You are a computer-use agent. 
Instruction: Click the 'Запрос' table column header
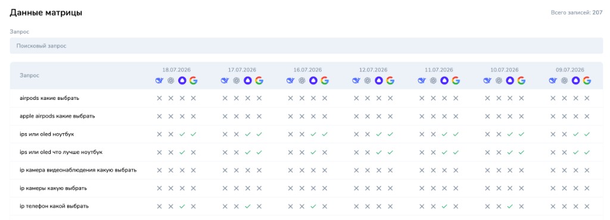pos(30,76)
